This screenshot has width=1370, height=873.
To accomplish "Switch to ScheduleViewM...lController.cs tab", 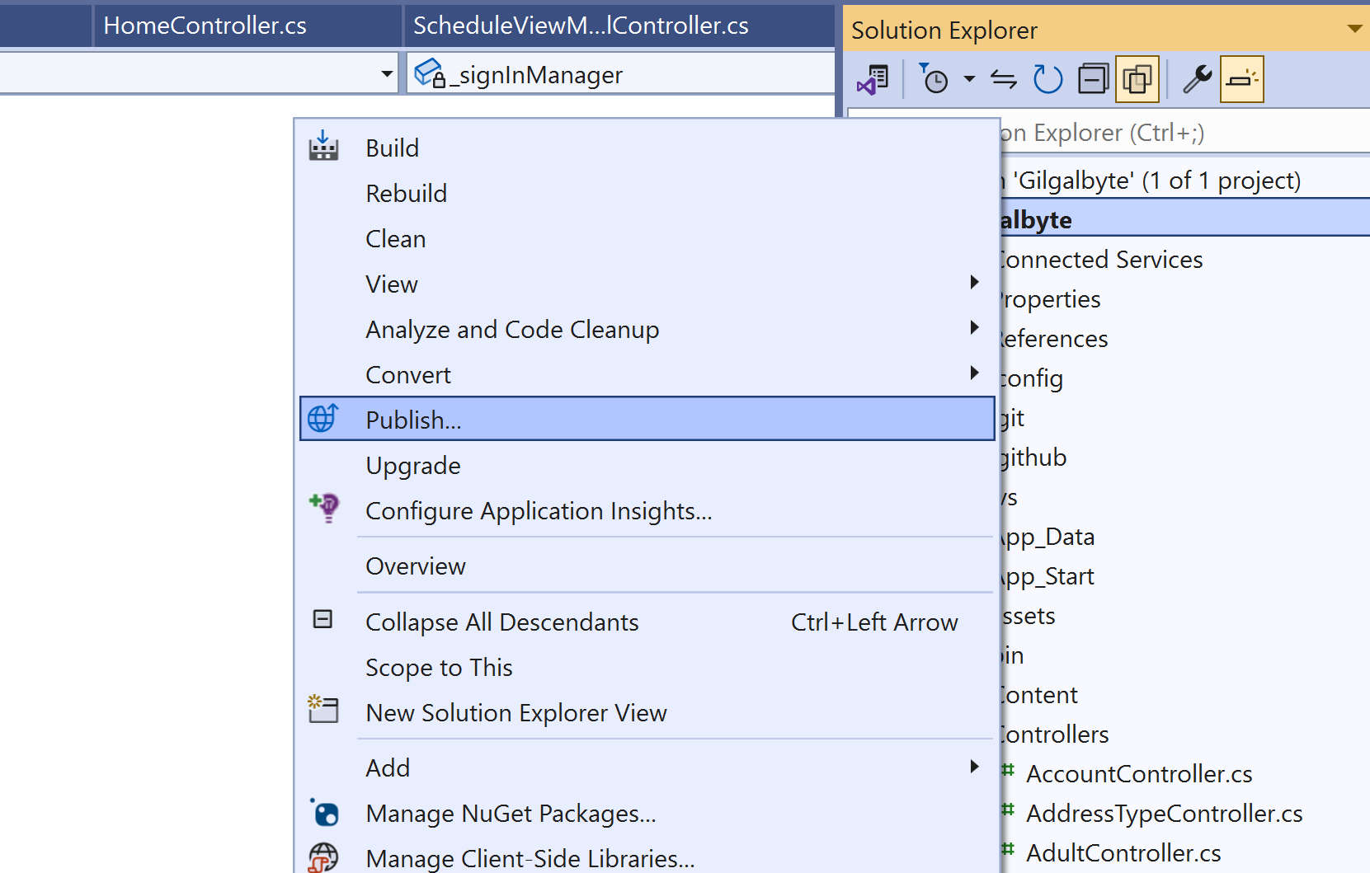I will click(619, 26).
